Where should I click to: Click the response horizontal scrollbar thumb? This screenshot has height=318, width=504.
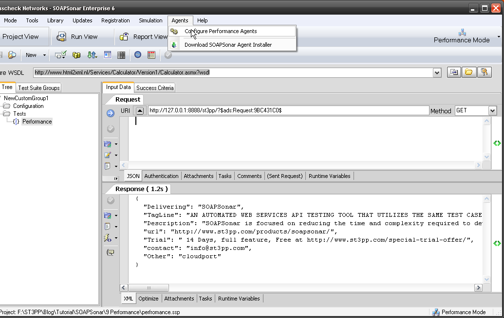coord(148,288)
